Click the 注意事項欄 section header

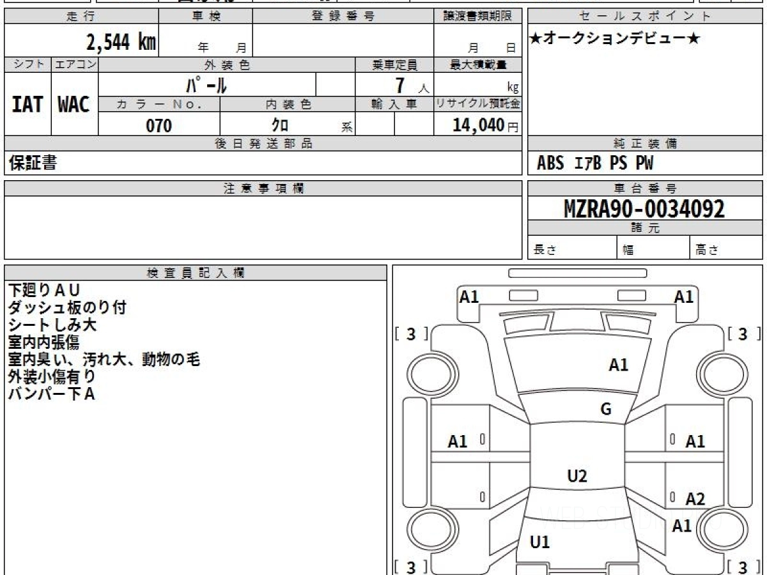(263, 188)
